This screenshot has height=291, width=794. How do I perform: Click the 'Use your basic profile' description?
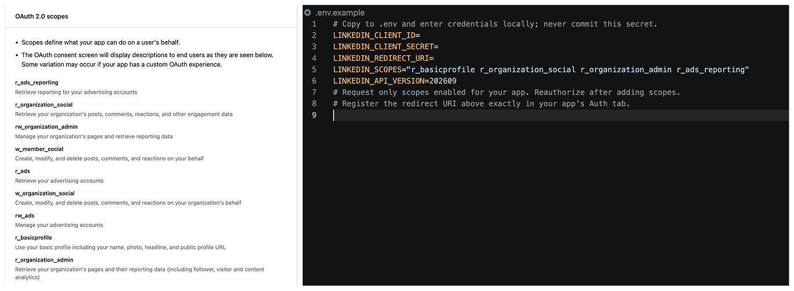120,247
